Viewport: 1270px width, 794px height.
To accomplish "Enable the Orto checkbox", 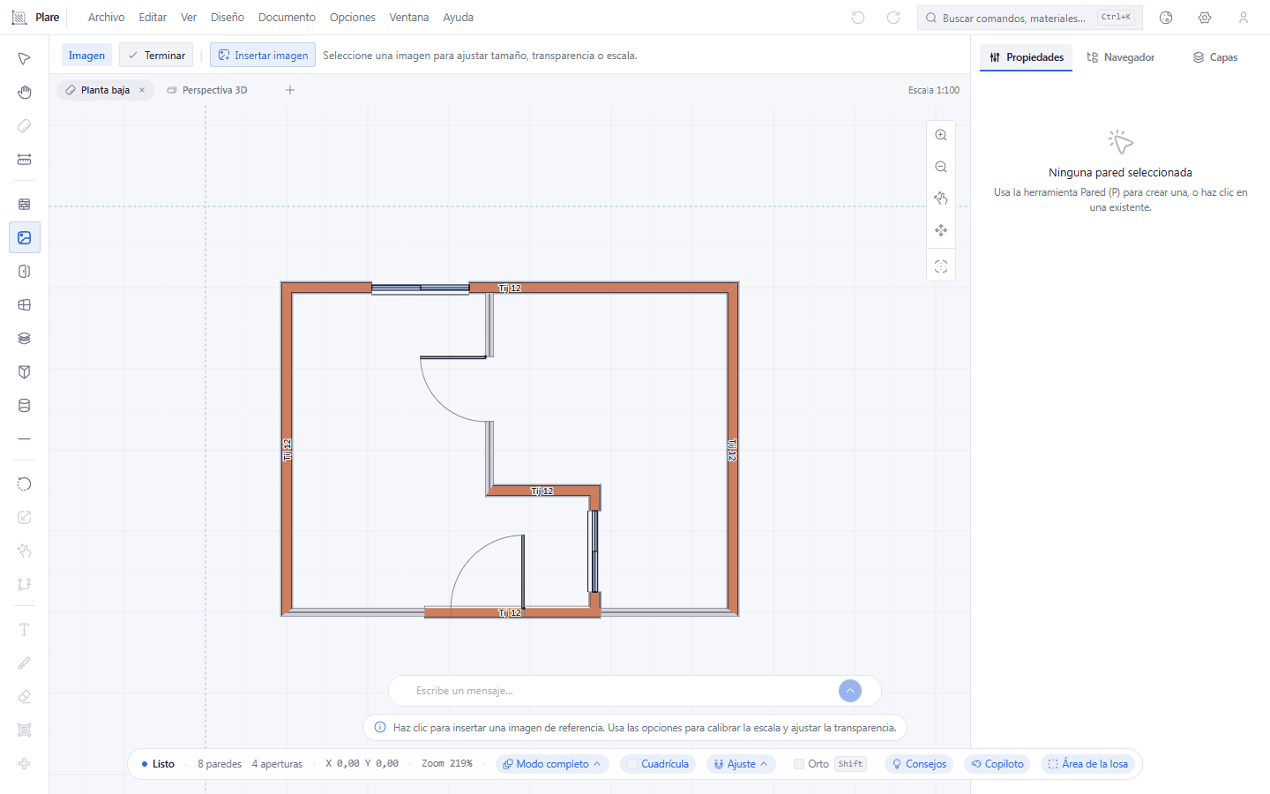I will tap(799, 764).
